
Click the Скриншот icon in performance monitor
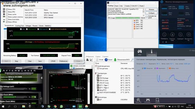[180, 35]
